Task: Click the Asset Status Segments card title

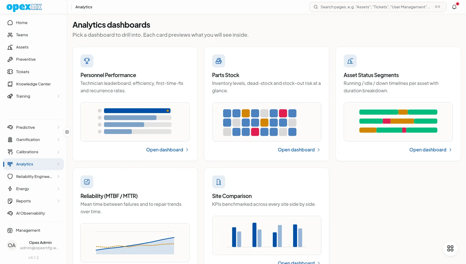Action: point(371,75)
